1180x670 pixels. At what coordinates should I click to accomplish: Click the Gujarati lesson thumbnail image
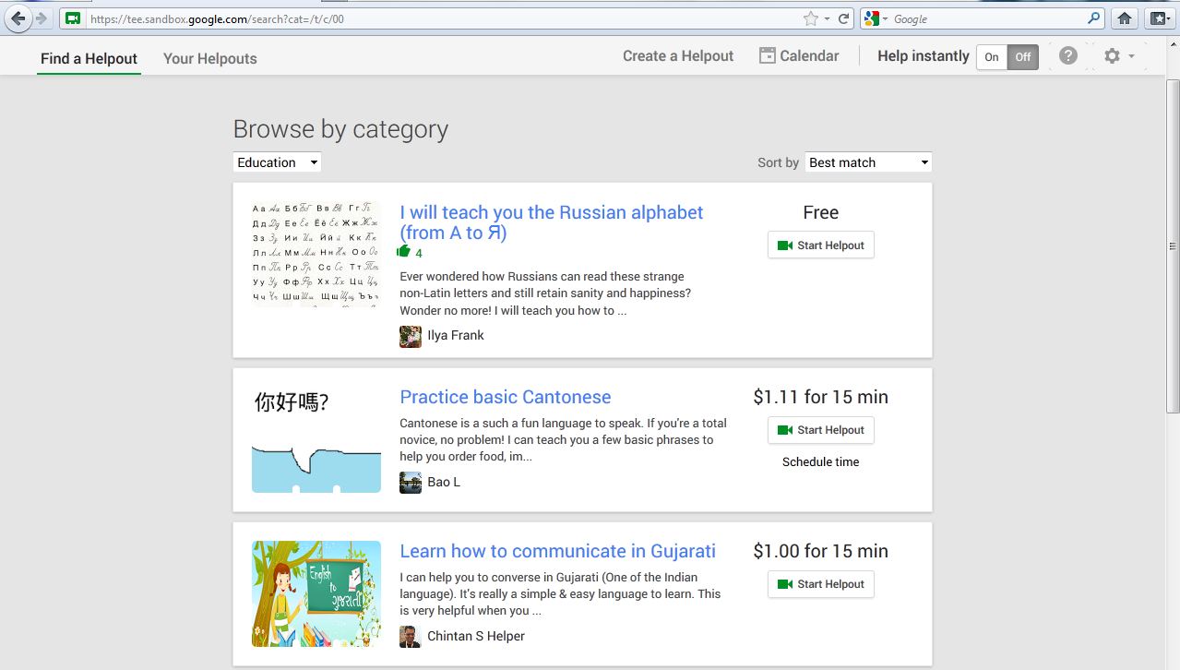(316, 593)
